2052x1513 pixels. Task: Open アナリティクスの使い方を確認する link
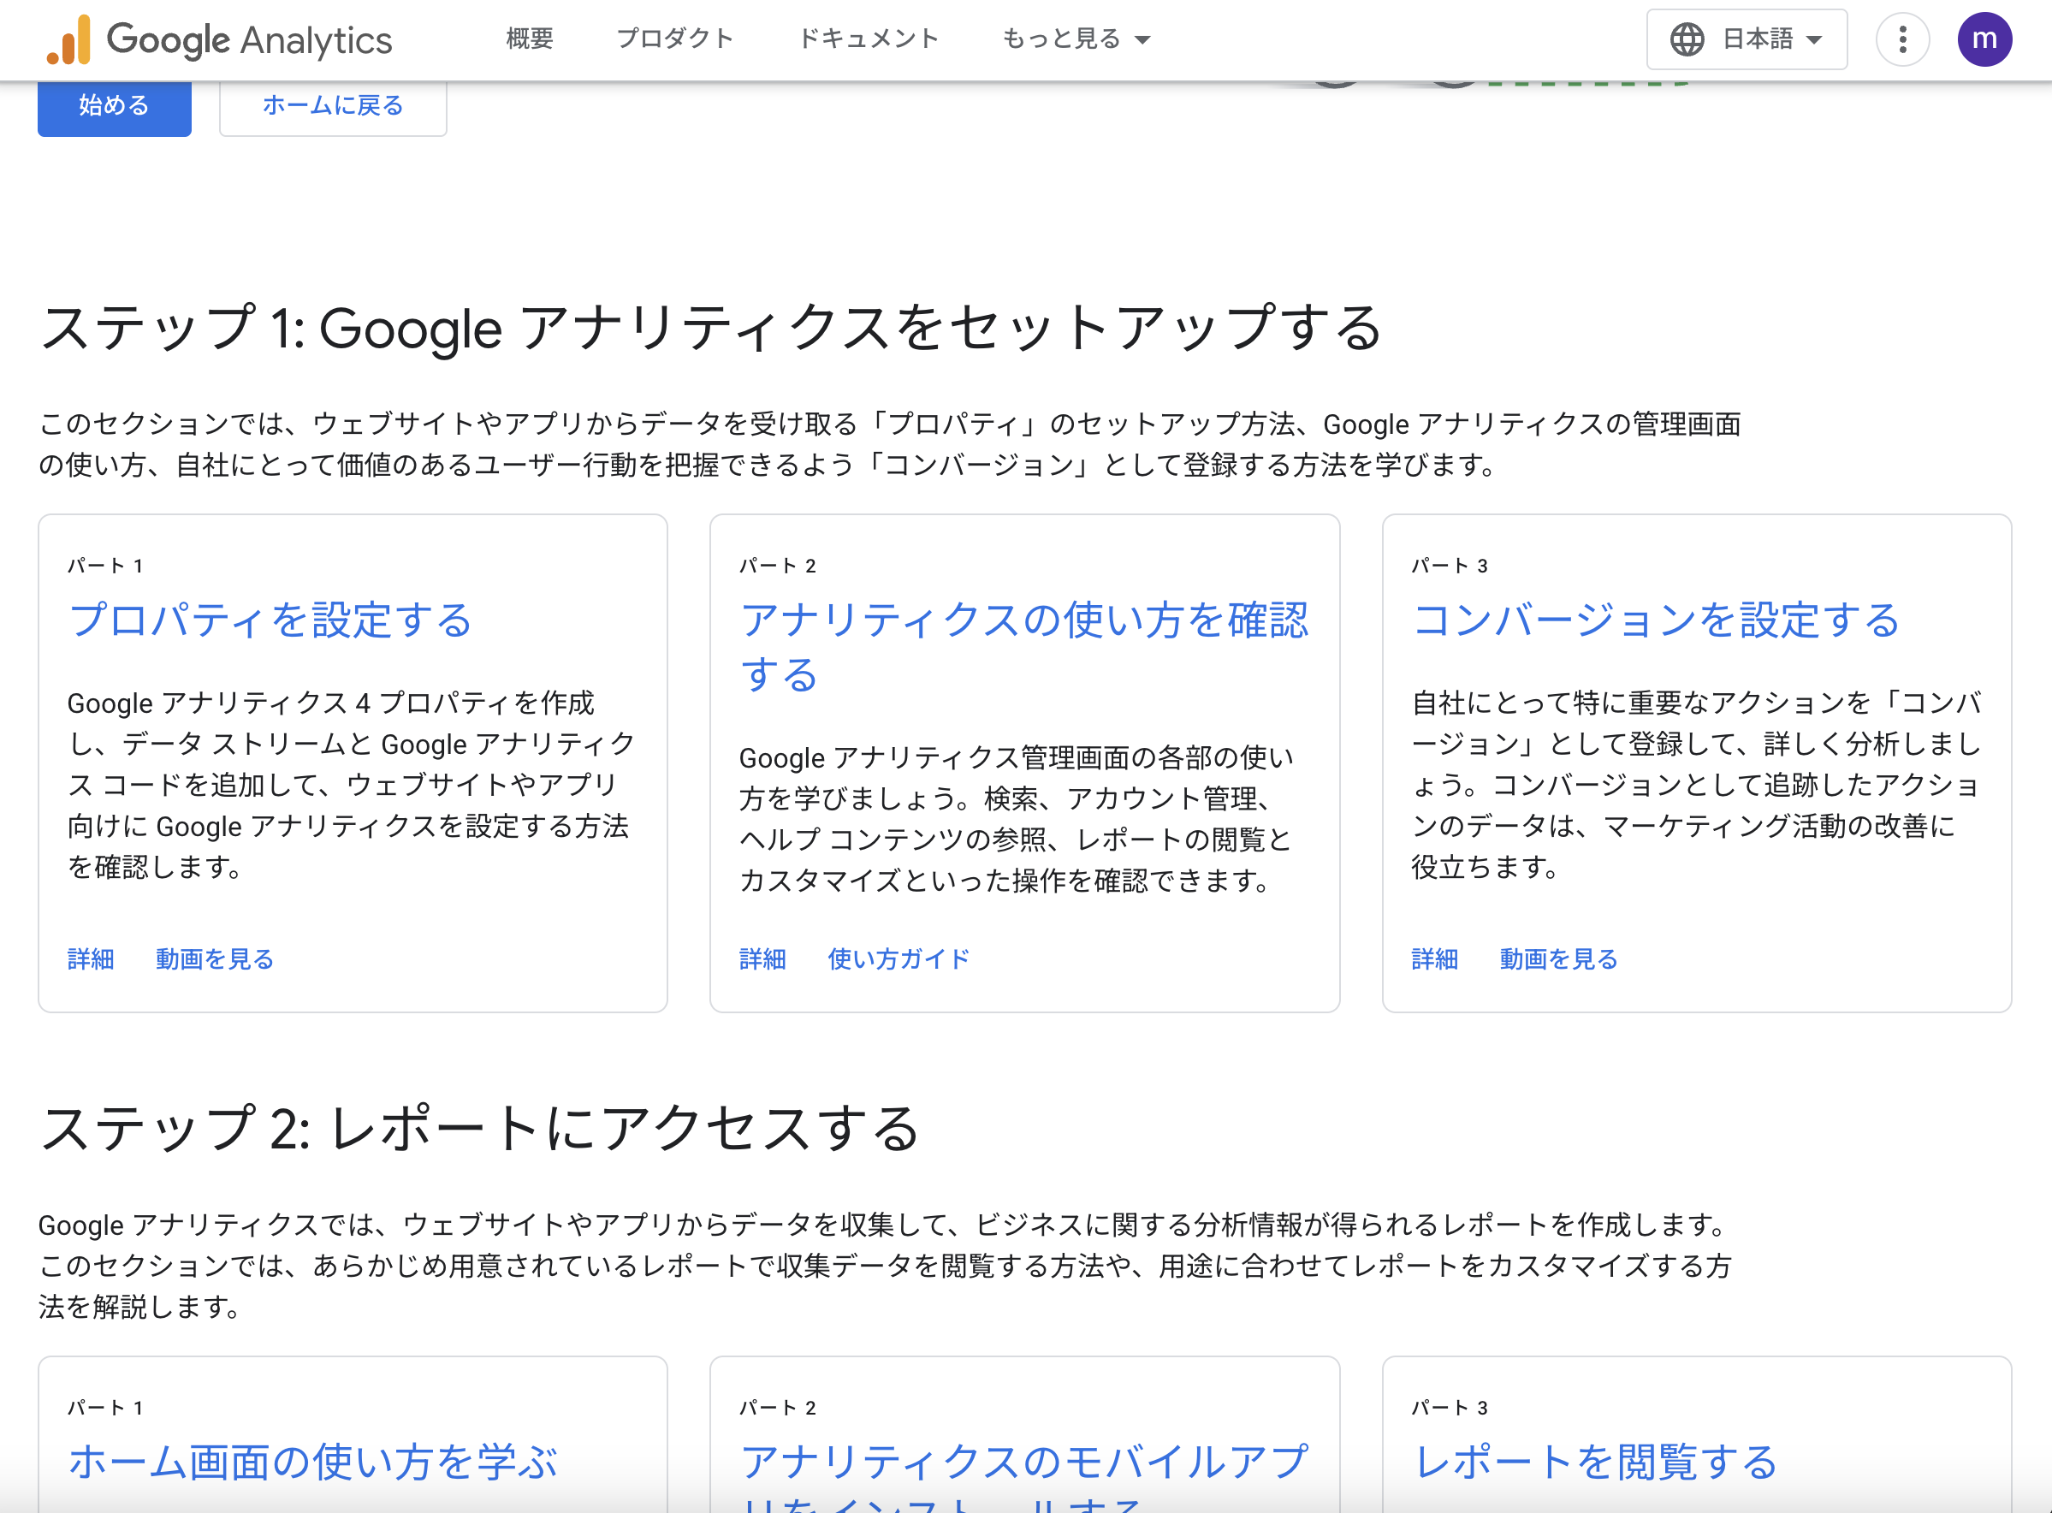click(1023, 647)
